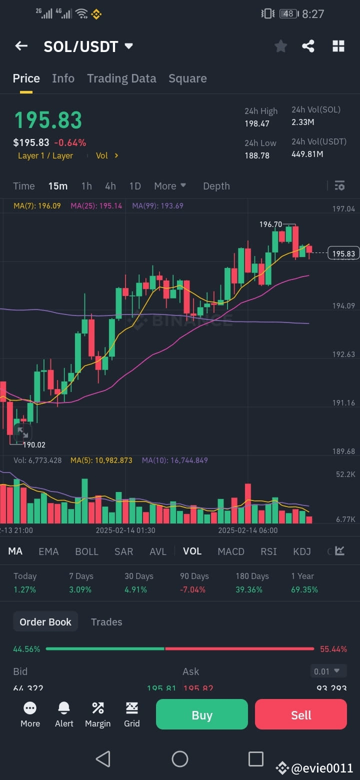Tap the back arrow to leave the chart
This screenshot has width=360, height=780.
[x=21, y=45]
